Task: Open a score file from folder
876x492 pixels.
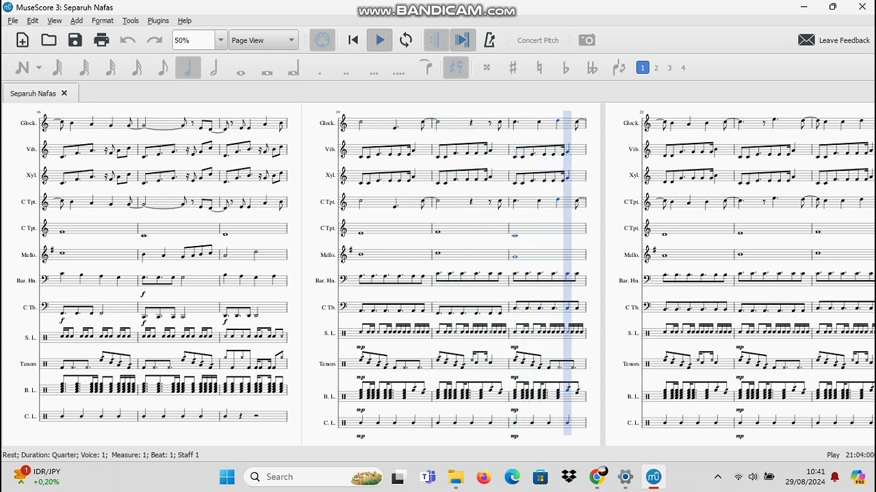Action: (49, 40)
